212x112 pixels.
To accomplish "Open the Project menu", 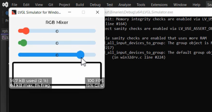I will tap(65, 5).
